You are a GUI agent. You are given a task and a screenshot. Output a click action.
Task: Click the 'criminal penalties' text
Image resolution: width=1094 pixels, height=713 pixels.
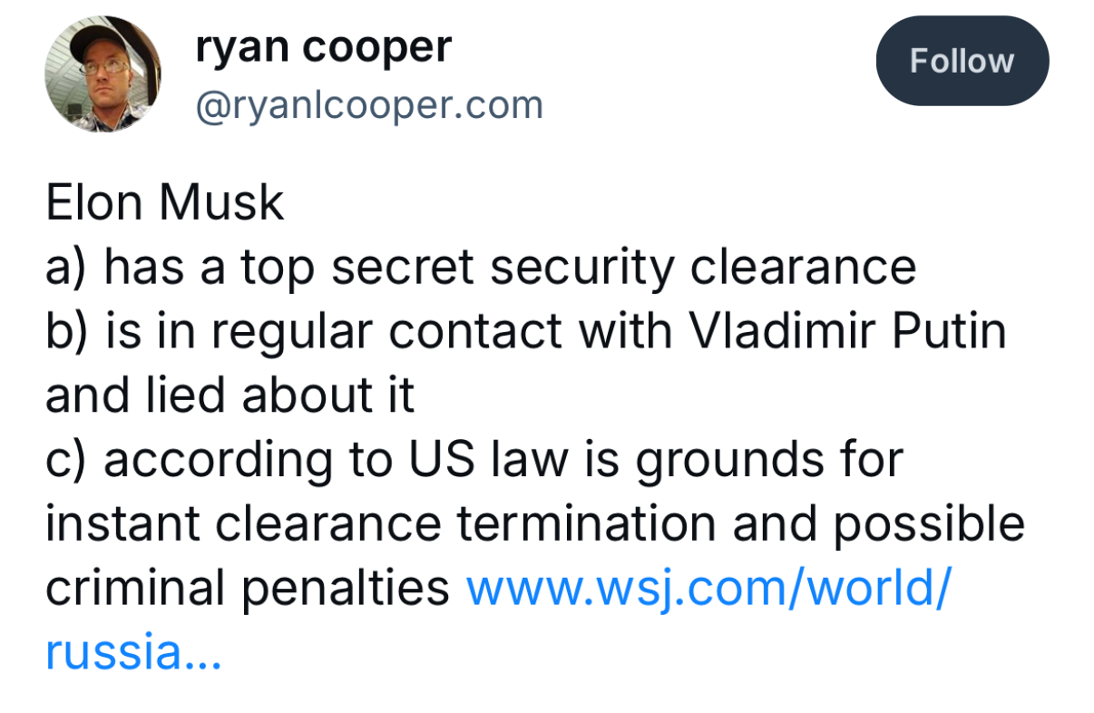coord(248,589)
